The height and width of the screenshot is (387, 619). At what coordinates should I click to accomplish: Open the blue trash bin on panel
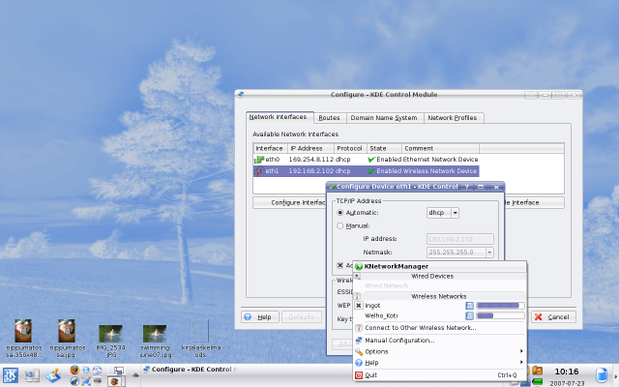602,375
